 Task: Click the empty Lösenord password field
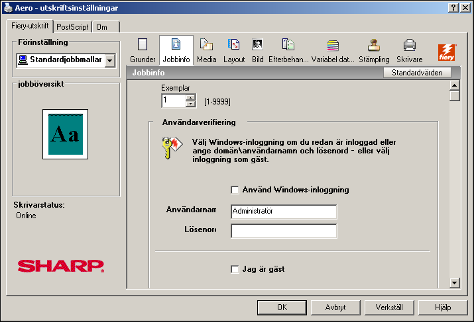tap(284, 231)
